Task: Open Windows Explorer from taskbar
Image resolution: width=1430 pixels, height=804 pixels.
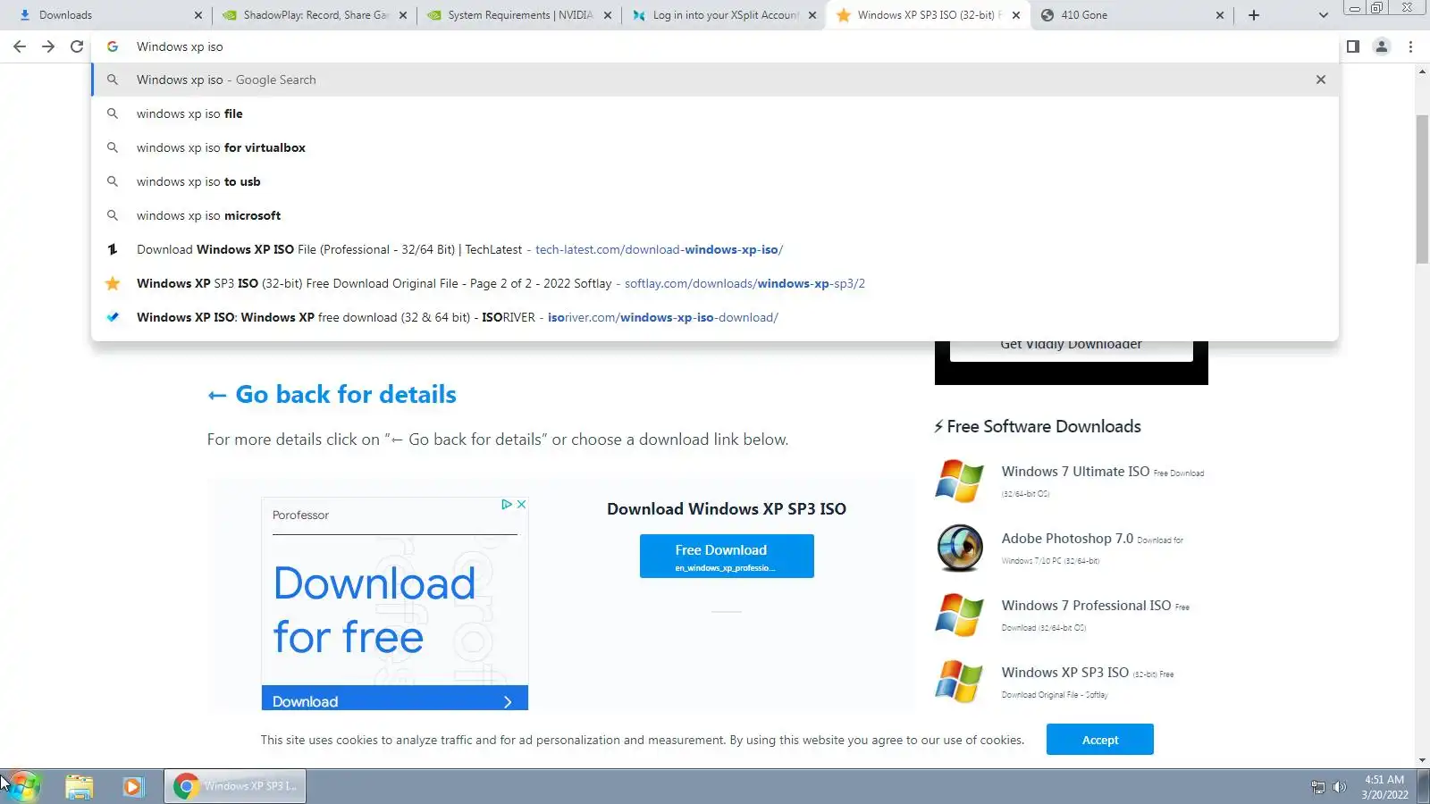Action: pyautogui.click(x=79, y=786)
